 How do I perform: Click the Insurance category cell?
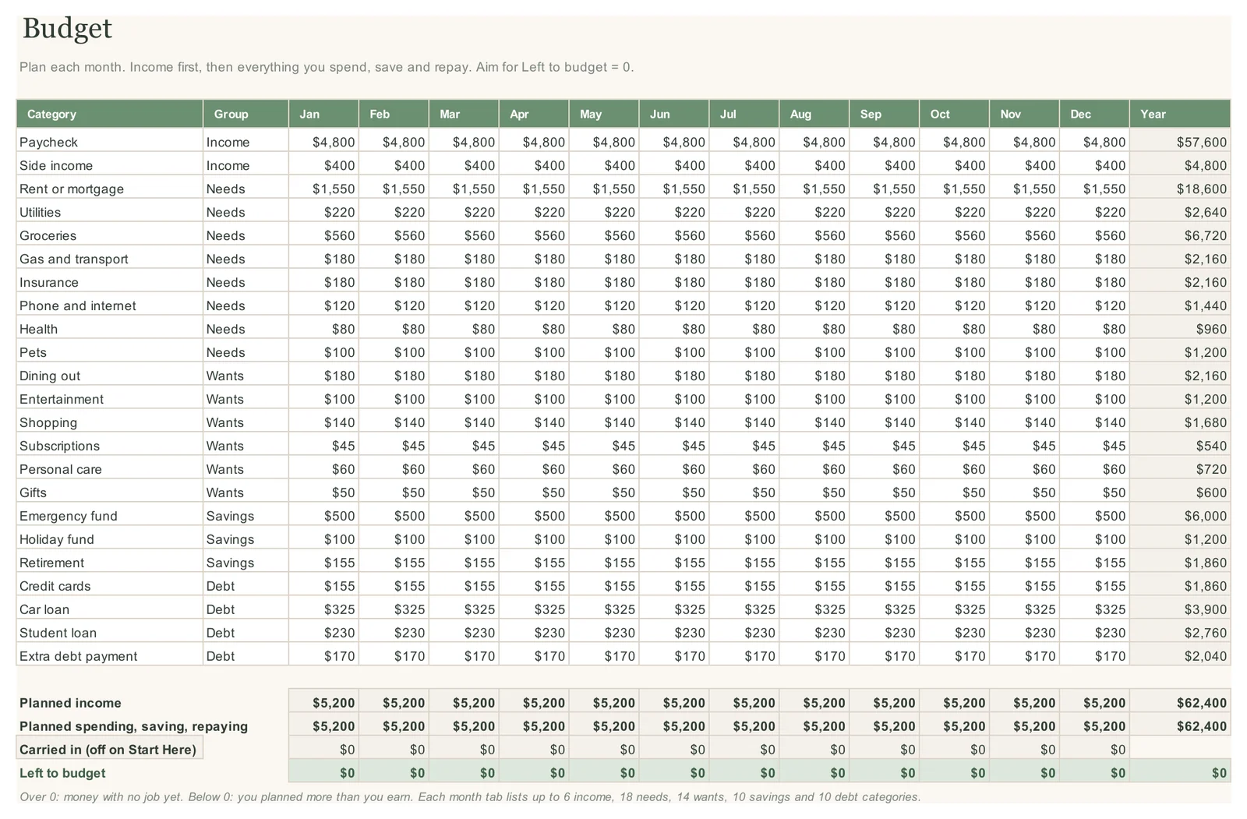pyautogui.click(x=110, y=282)
